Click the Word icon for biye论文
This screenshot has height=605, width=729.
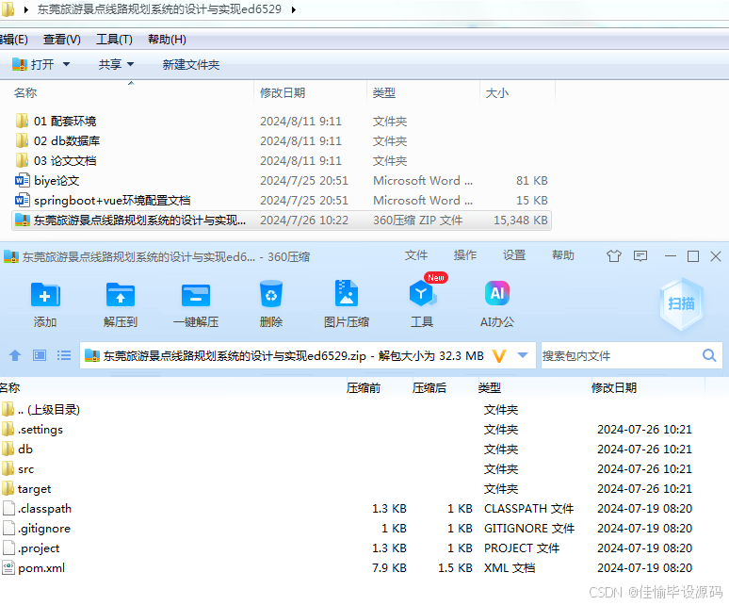23,180
